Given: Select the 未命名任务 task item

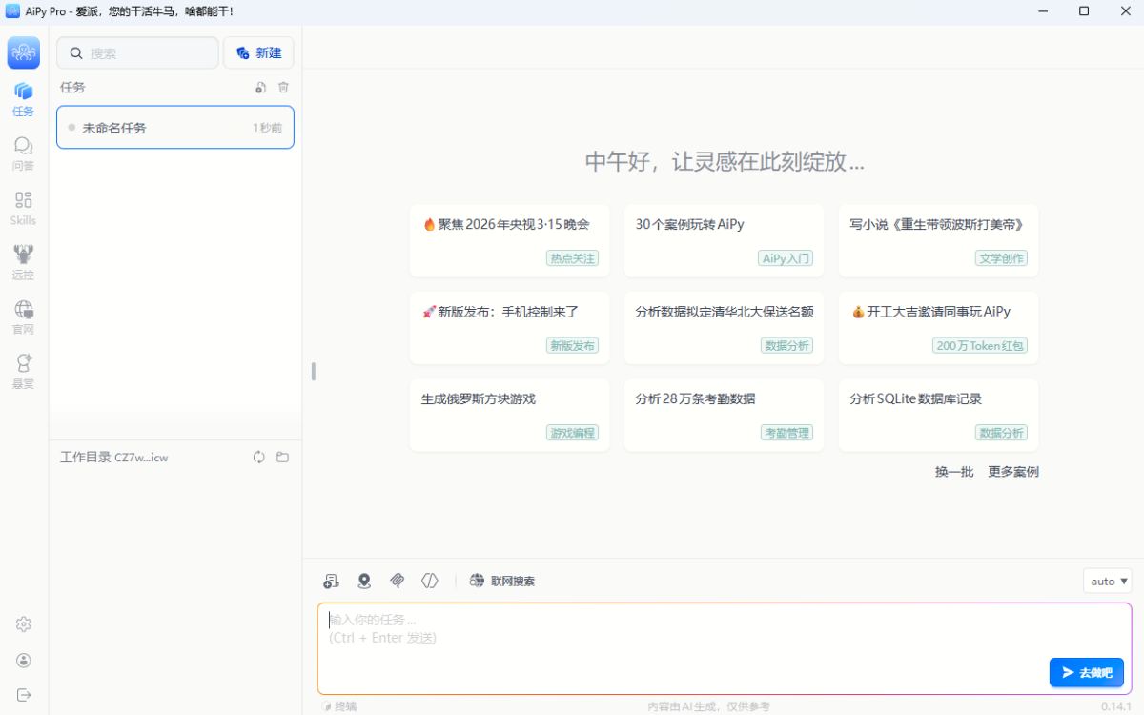Looking at the screenshot, I should pyautogui.click(x=175, y=128).
